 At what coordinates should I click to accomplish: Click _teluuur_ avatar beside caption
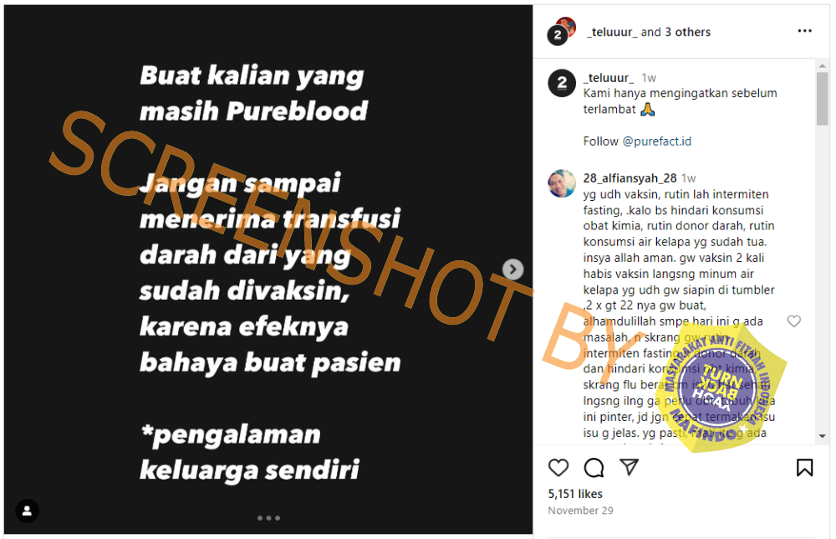pyautogui.click(x=562, y=83)
